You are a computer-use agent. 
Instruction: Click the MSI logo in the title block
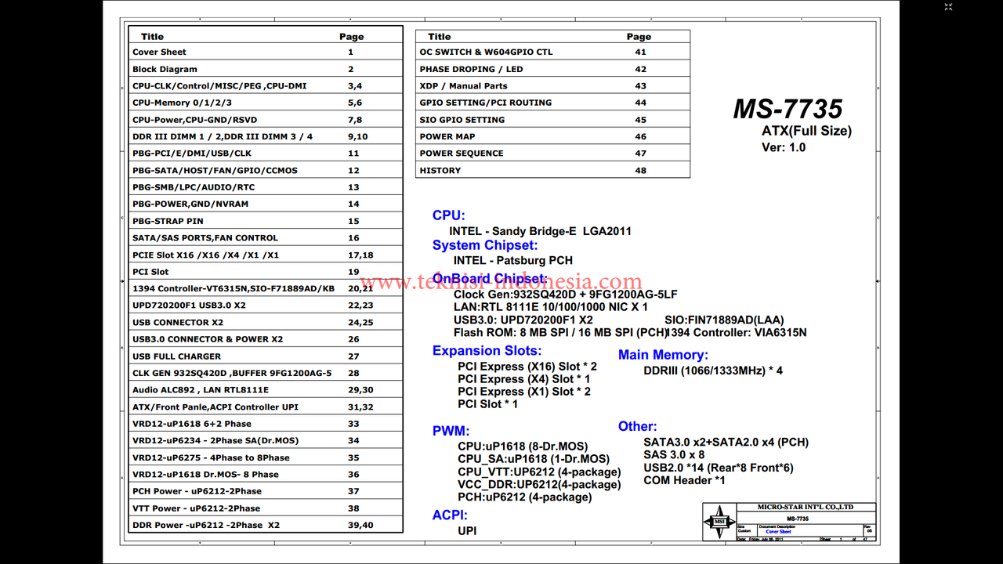719,522
